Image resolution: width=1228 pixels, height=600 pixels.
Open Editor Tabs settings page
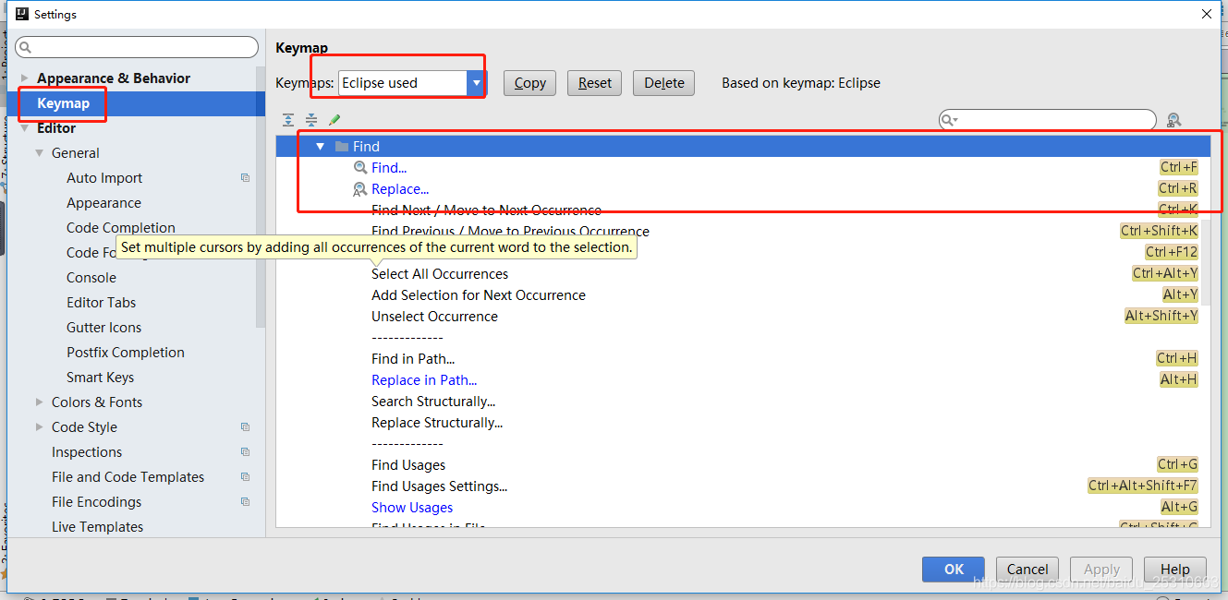(x=101, y=303)
